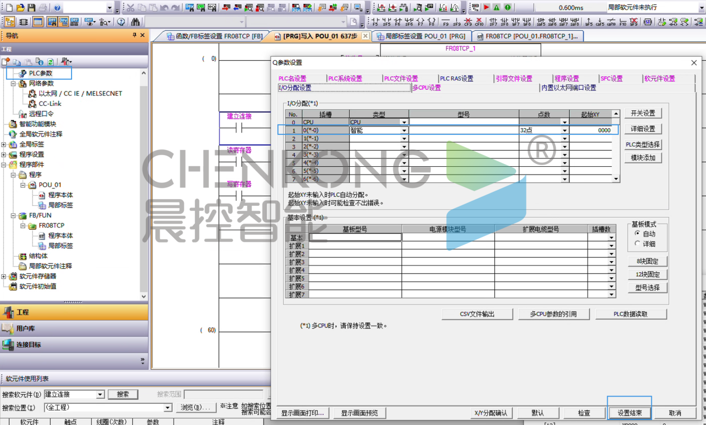Click the 设置结束 button
This screenshot has height=425, width=706.
(629, 413)
